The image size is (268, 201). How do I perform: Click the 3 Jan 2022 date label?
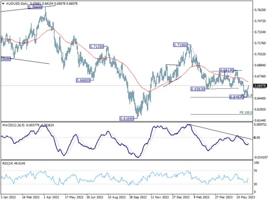(8, 197)
